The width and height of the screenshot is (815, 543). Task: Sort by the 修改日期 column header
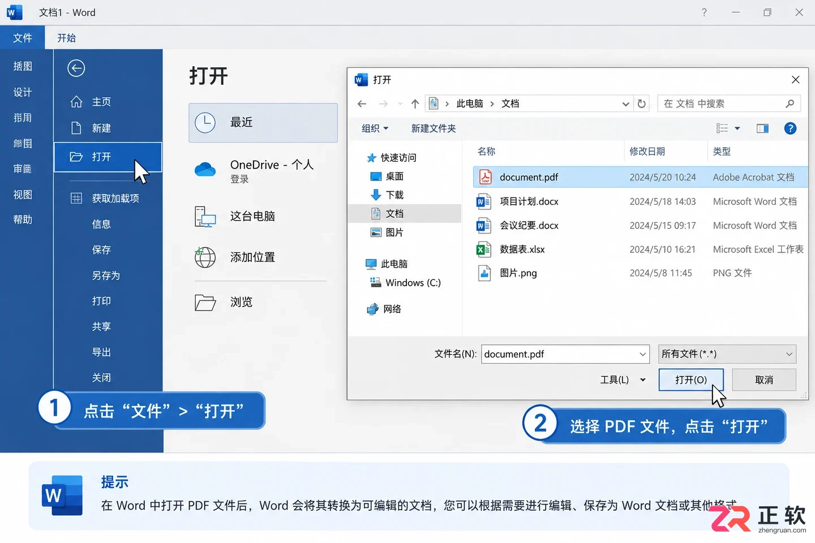tap(647, 151)
